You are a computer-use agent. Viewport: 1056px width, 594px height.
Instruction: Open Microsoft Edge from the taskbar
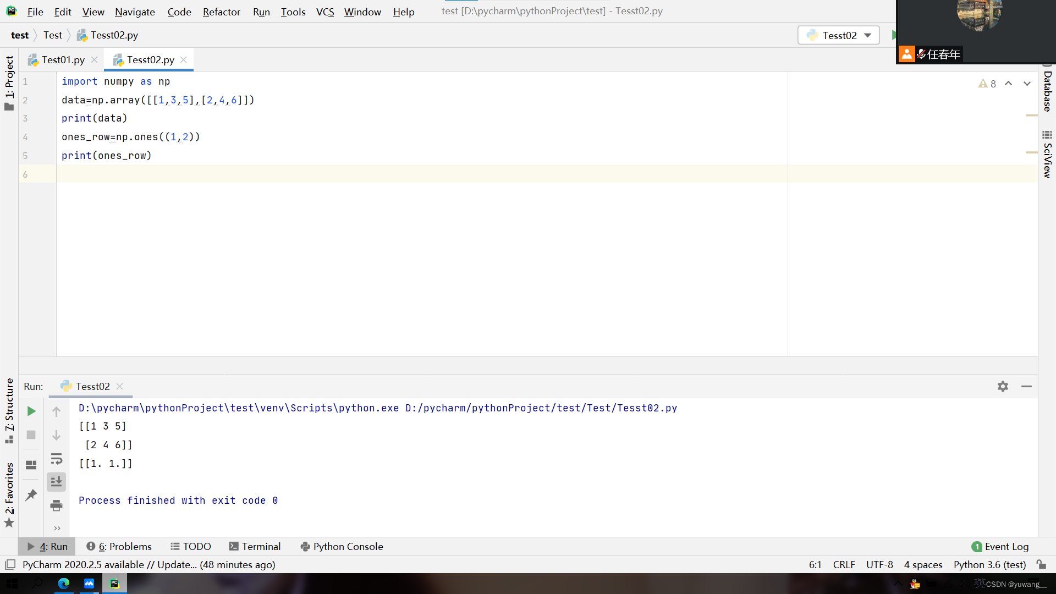(x=64, y=584)
